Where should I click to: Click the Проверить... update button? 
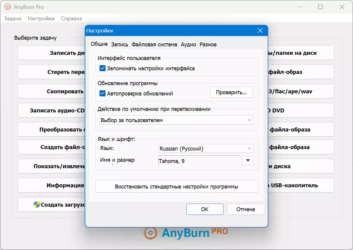231,92
